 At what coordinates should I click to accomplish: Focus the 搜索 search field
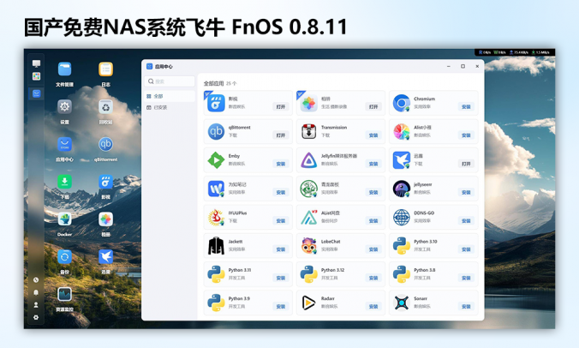[170, 81]
